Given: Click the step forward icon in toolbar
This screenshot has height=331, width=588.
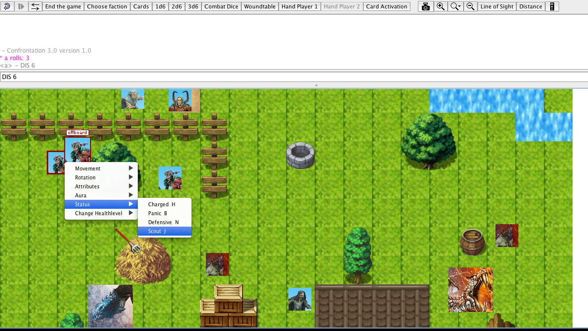Looking at the screenshot, I should click(x=21, y=6).
